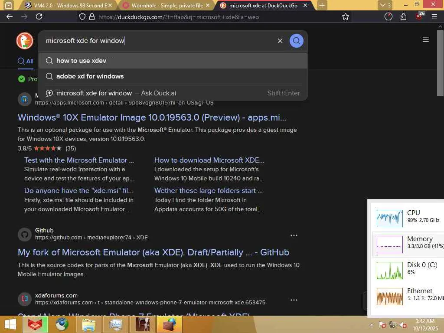Screen dimensions: 444x333
Task: Select the Memory performance entry
Action: pos(408,245)
